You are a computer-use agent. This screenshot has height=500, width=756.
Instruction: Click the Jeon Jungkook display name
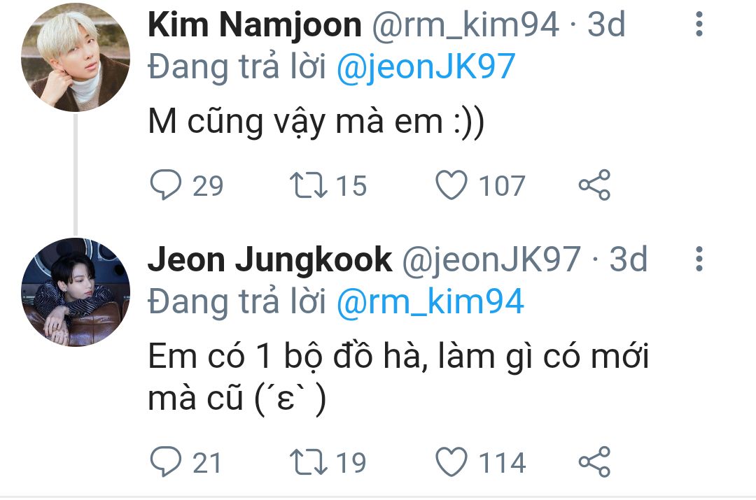click(x=269, y=260)
